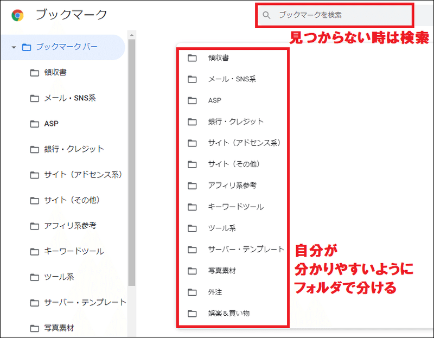This screenshot has height=338, width=434.
Task: Click main list folder icon for 領収書
Action: coord(192,58)
